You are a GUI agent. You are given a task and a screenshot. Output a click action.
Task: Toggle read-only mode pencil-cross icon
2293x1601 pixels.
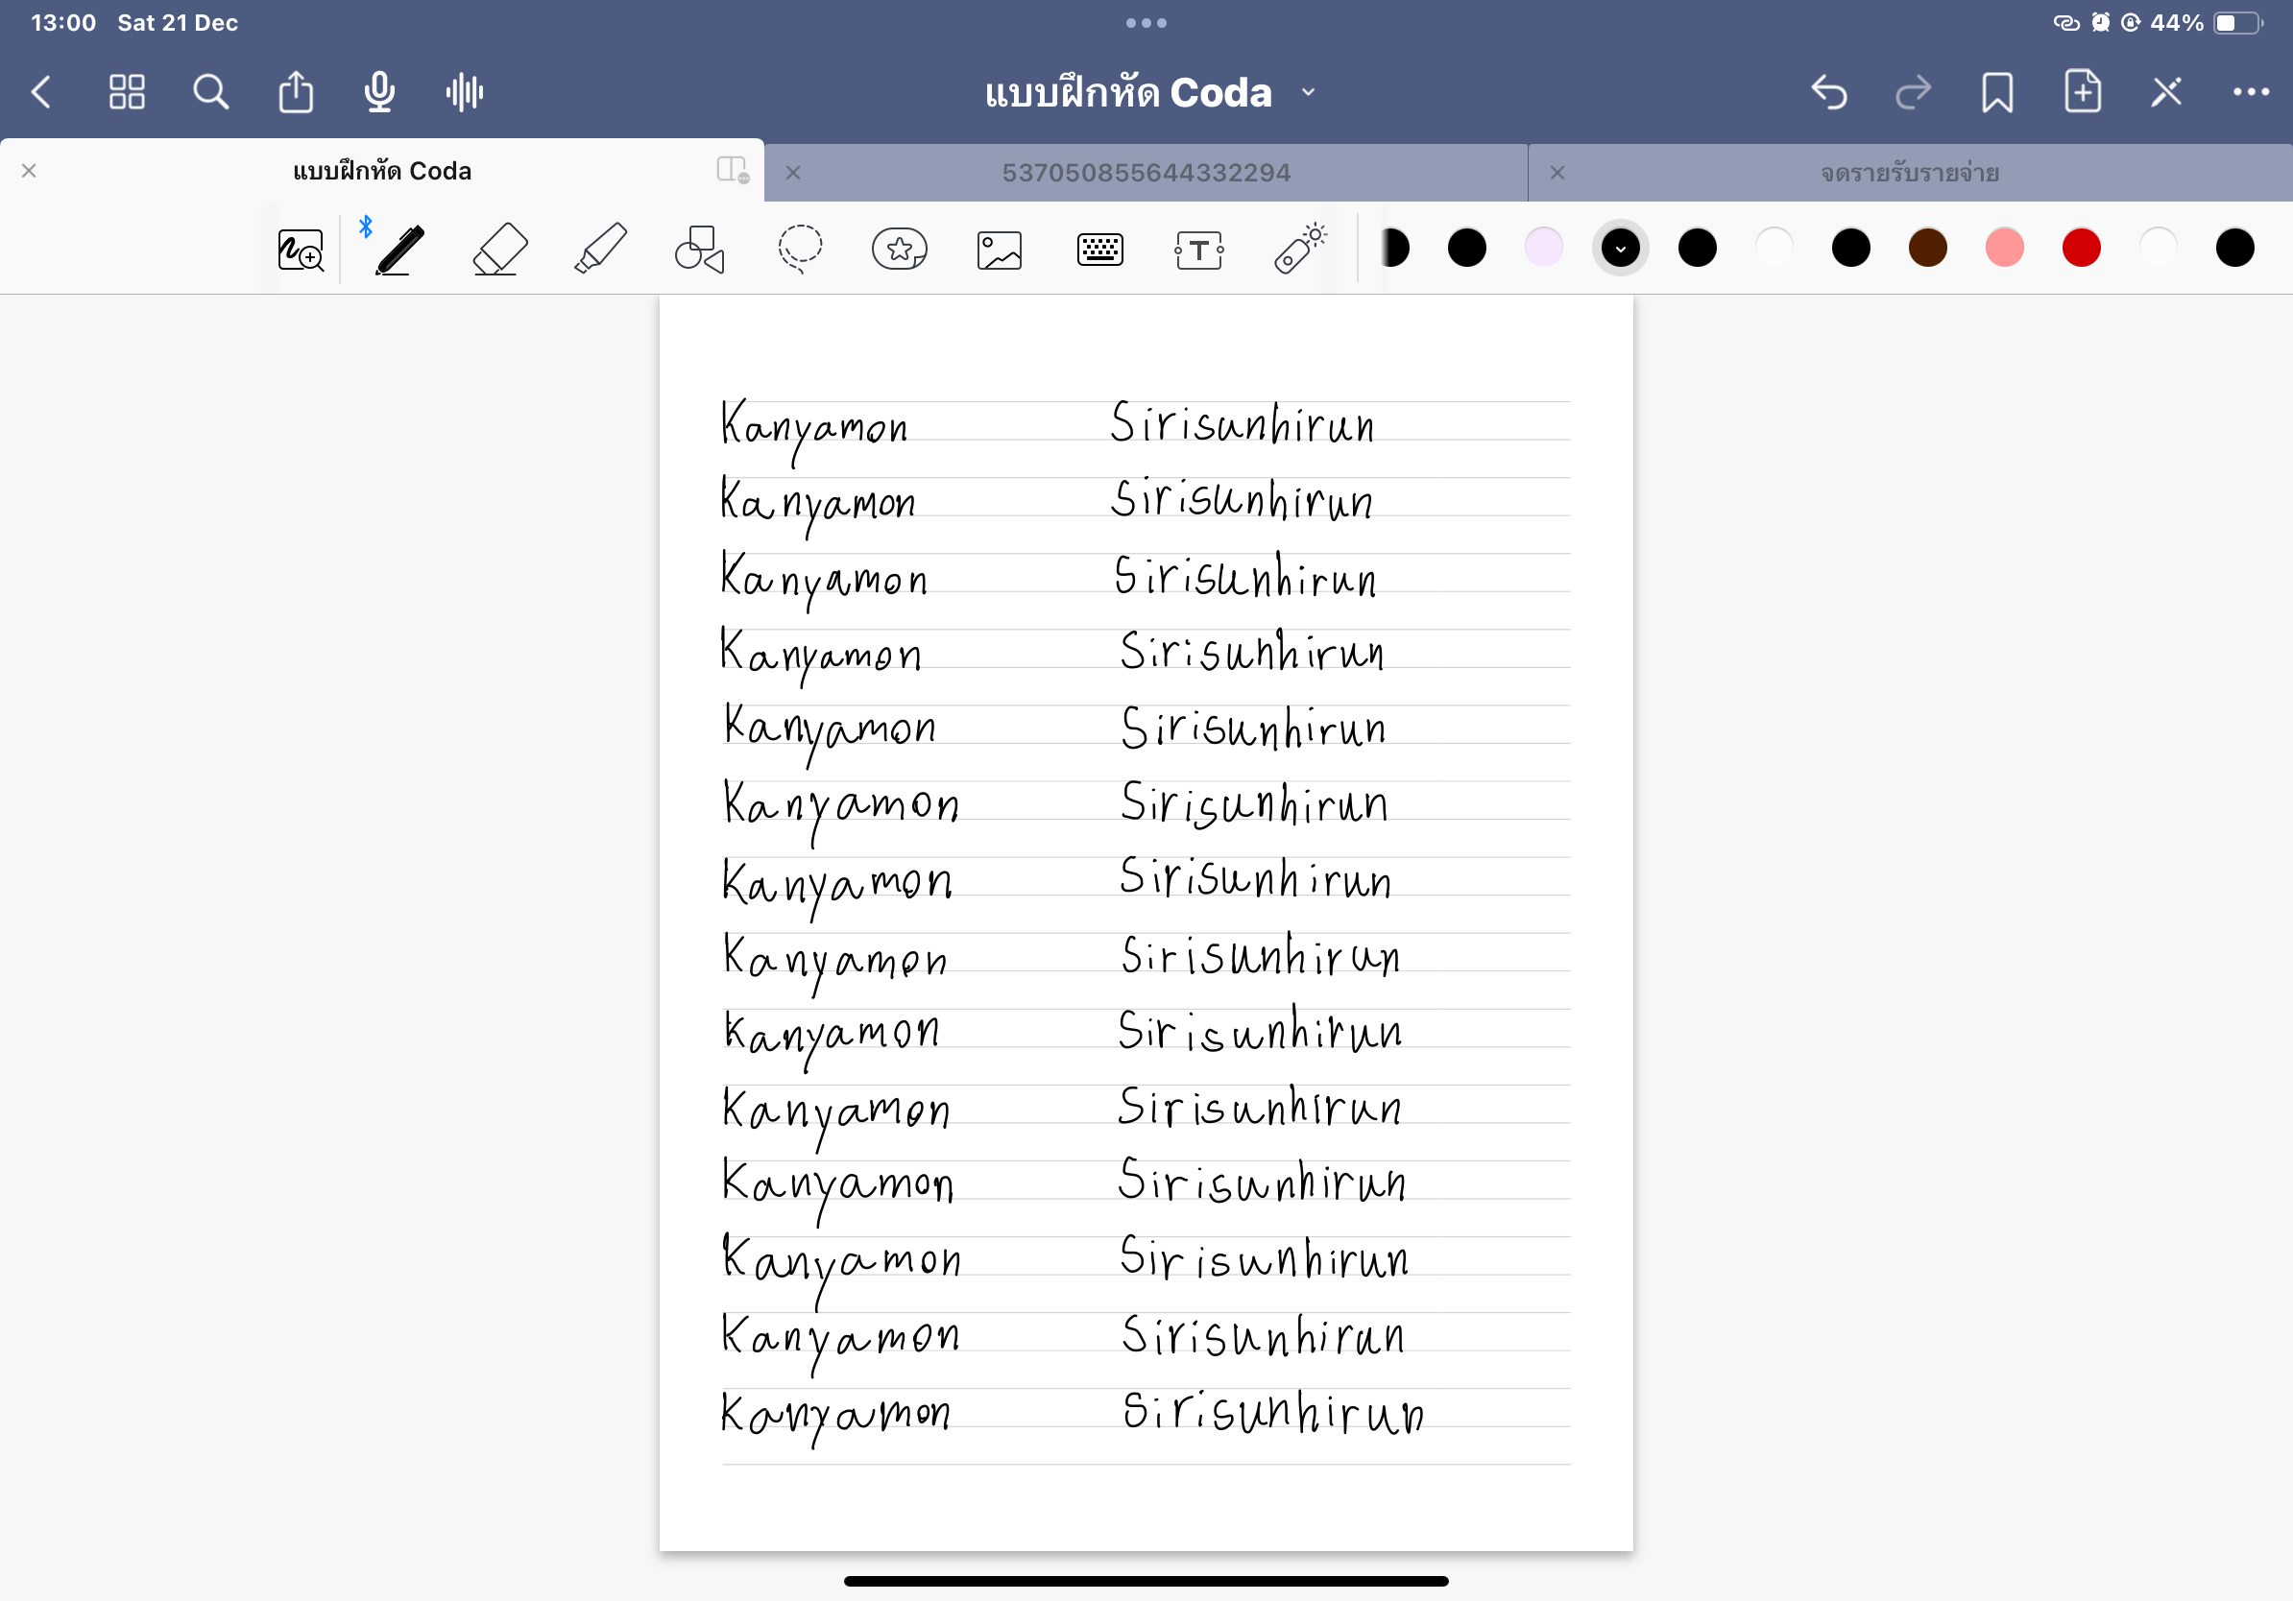pyautogui.click(x=2166, y=92)
